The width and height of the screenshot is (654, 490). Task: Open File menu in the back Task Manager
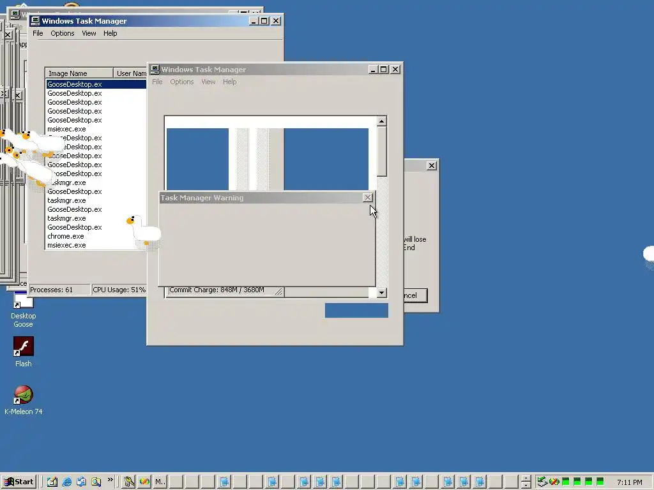tap(38, 33)
